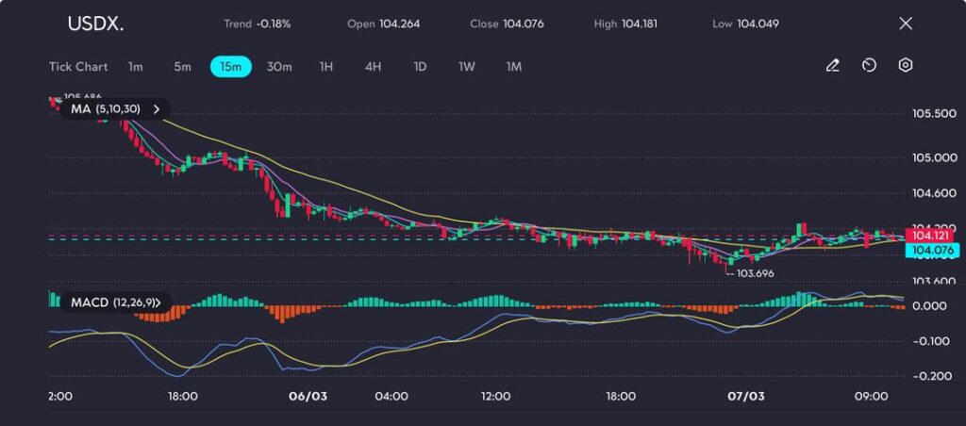Close the USDX chart panel
The height and width of the screenshot is (426, 966).
click(906, 24)
